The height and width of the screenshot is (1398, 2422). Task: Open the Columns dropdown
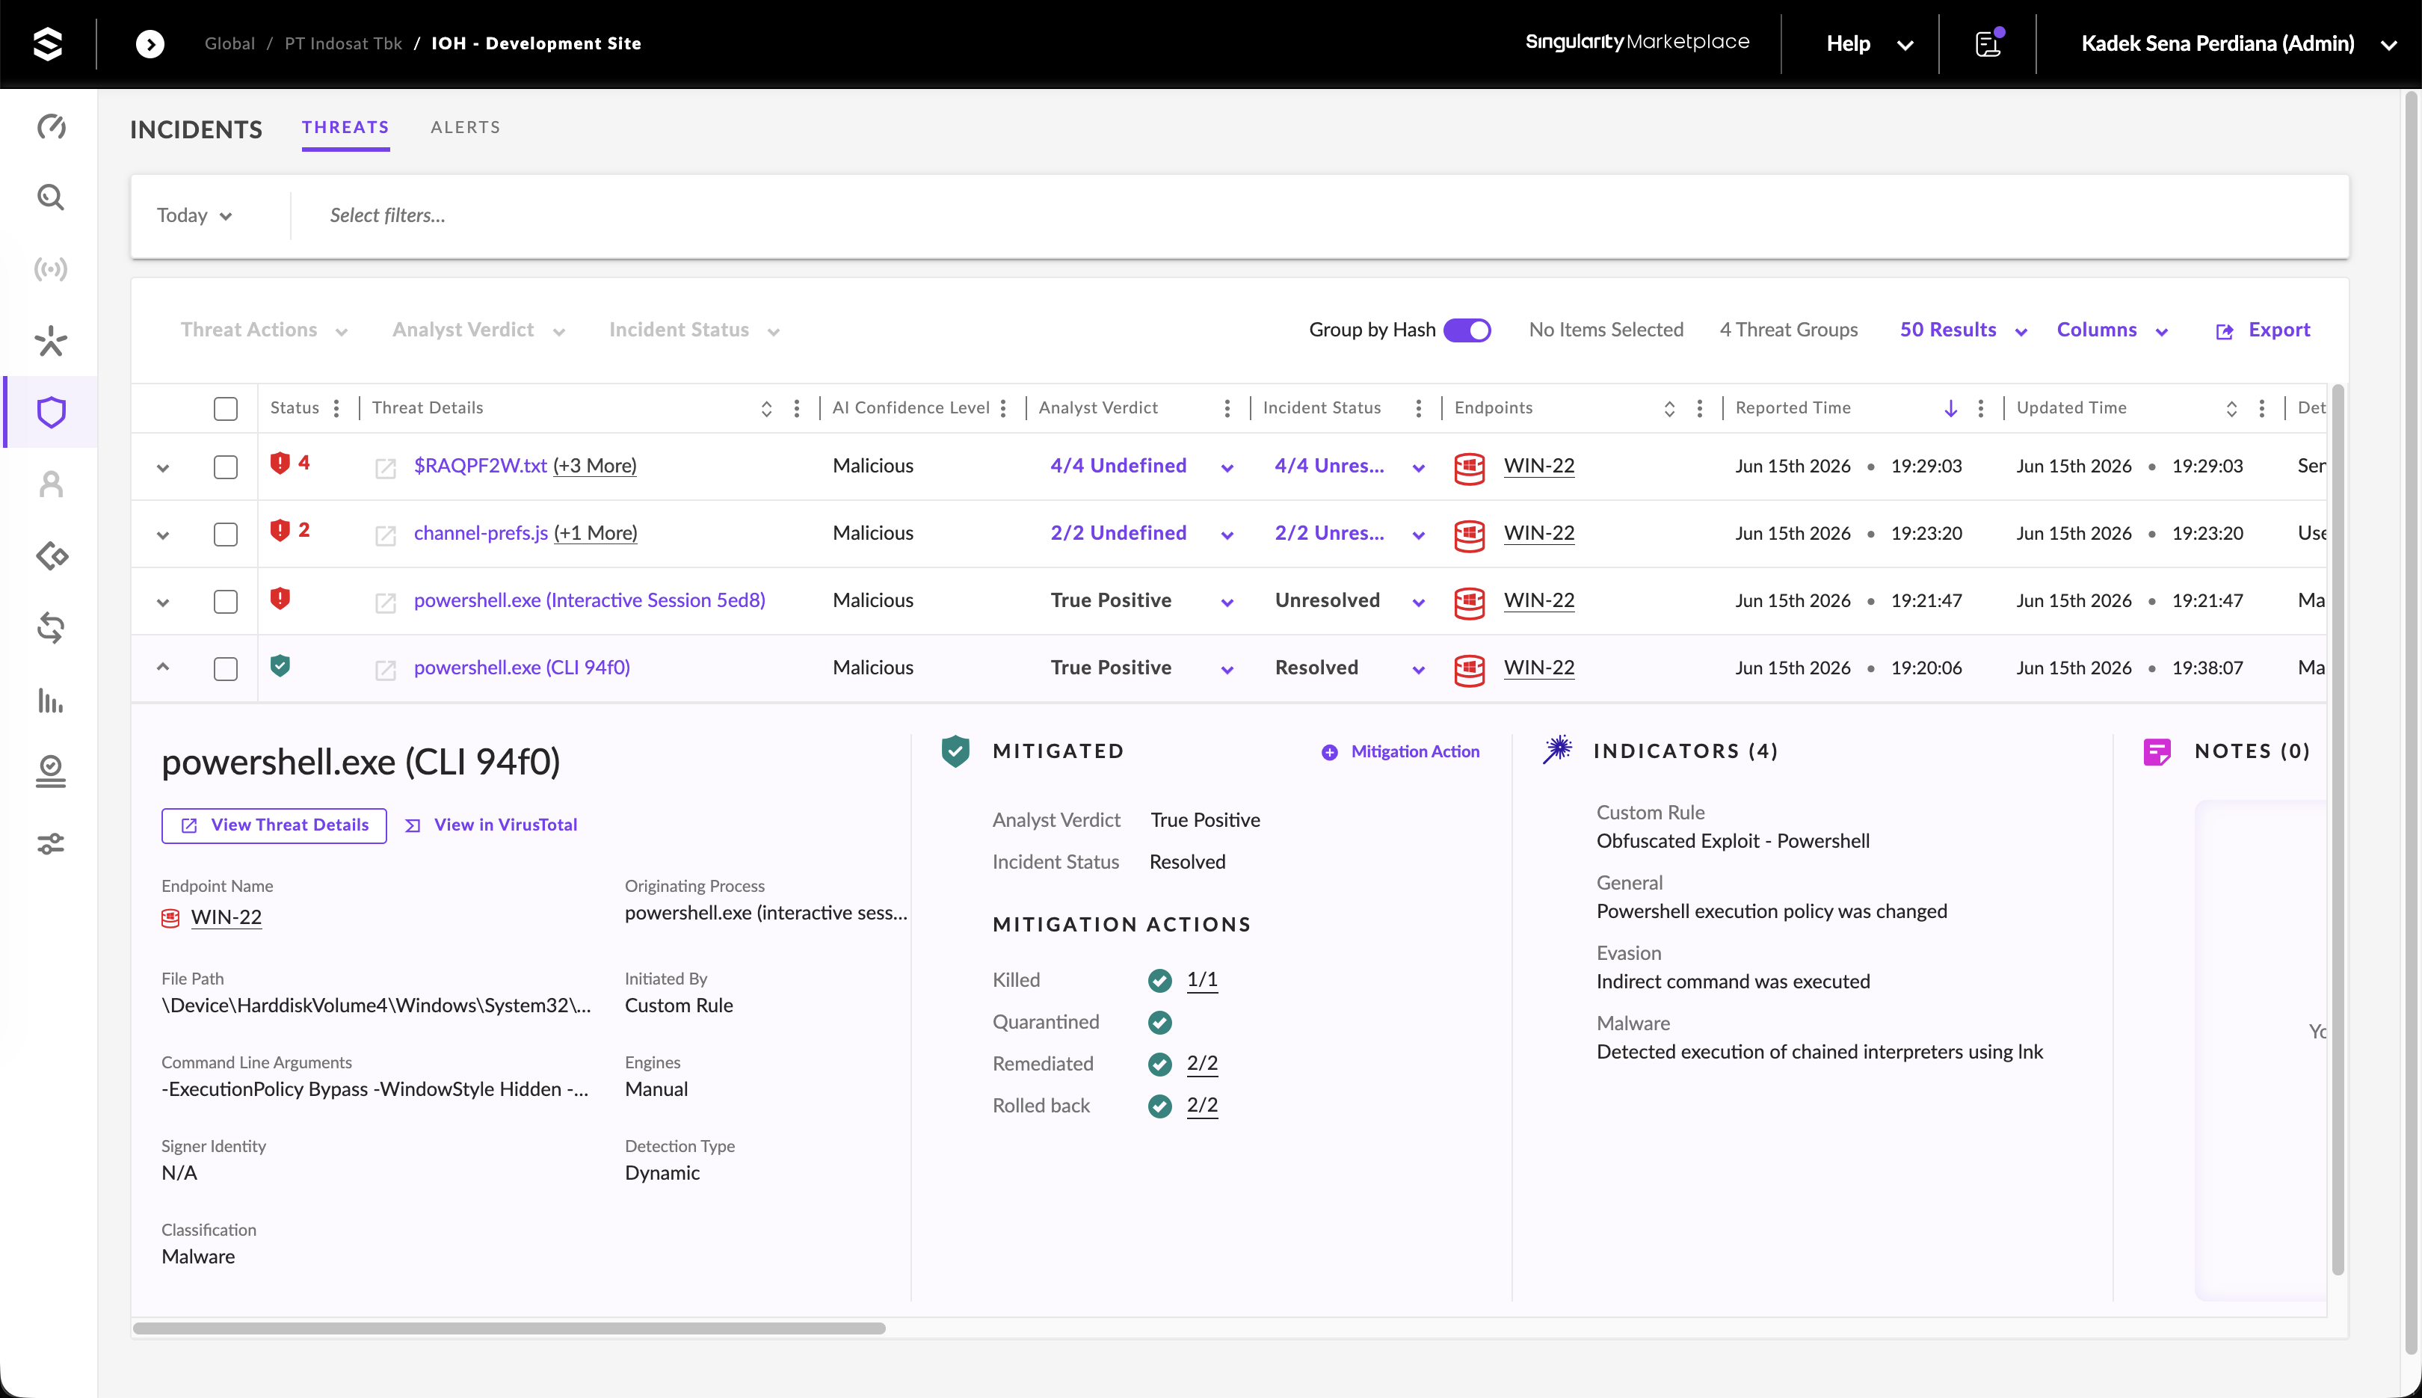[2112, 330]
